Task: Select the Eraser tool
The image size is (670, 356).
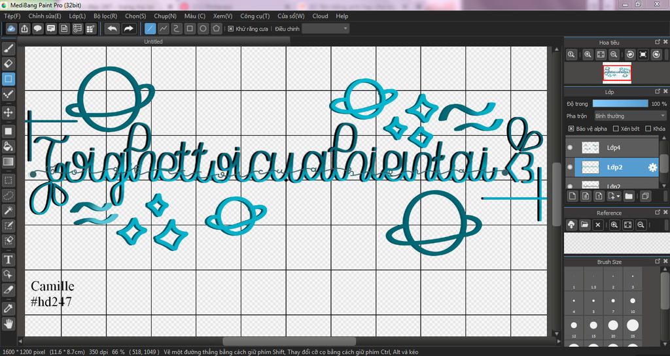Action: click(8, 64)
